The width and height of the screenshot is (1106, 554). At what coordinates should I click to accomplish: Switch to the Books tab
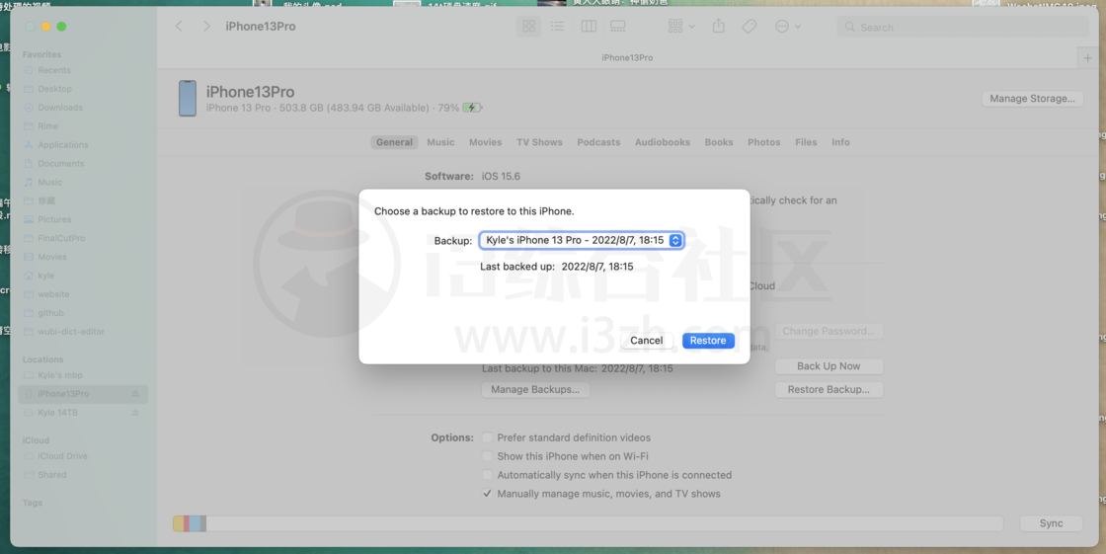(719, 142)
